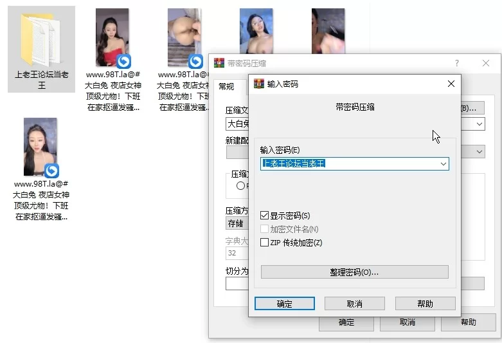Click WinRAR icon in 输入密码 title bar
The image size is (502, 343).
(258, 84)
